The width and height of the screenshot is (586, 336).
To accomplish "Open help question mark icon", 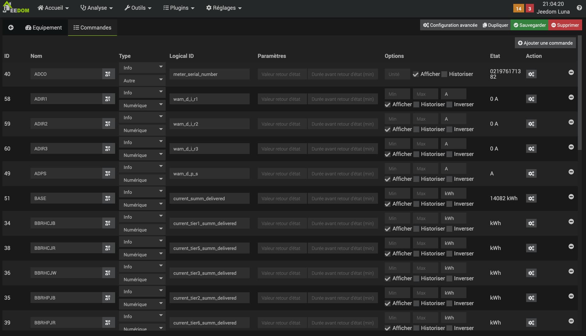I will (579, 8).
